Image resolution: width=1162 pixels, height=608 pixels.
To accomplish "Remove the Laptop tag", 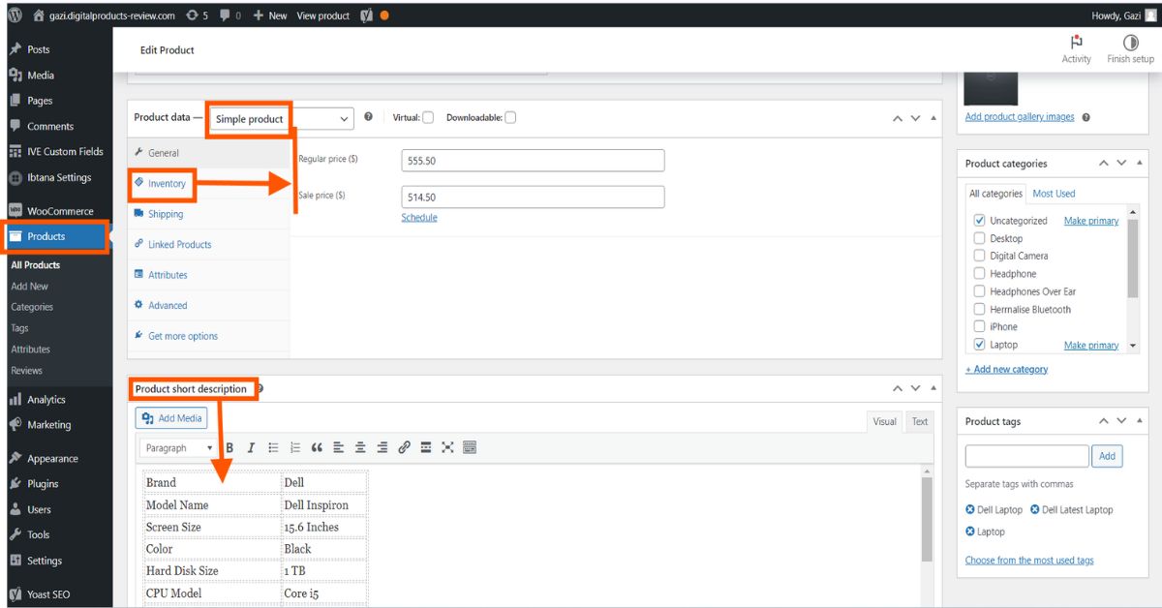I will pyautogui.click(x=970, y=532).
